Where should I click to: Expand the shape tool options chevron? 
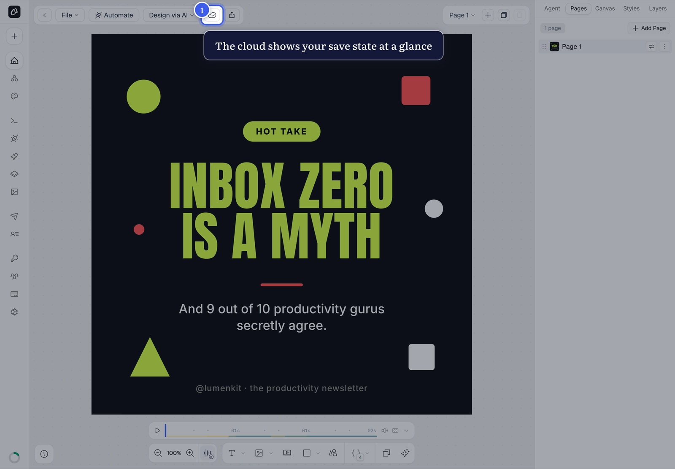(318, 453)
